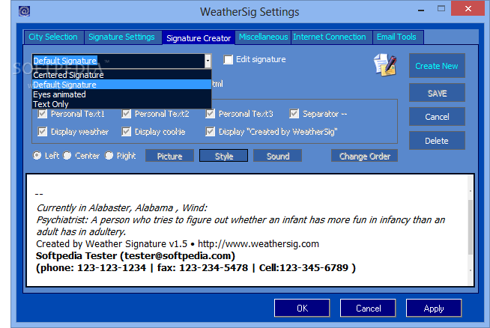Image resolution: width=490 pixels, height=328 pixels.
Task: Go to the Miscellaneous tab
Action: [264, 37]
